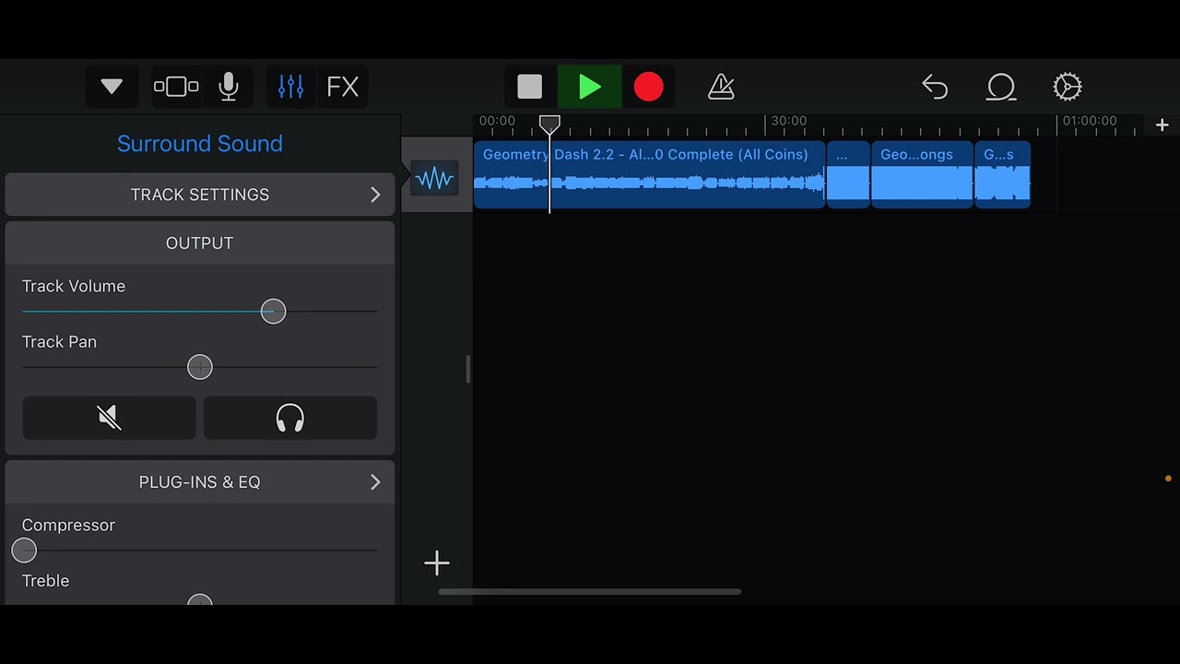The height and width of the screenshot is (664, 1180).
Task: Click the playhead marker on ruler
Action: point(549,124)
